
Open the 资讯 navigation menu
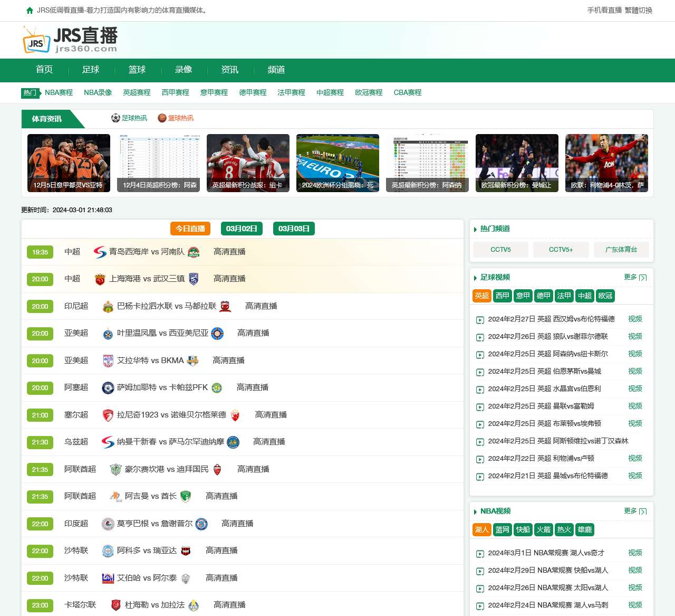[x=230, y=70]
